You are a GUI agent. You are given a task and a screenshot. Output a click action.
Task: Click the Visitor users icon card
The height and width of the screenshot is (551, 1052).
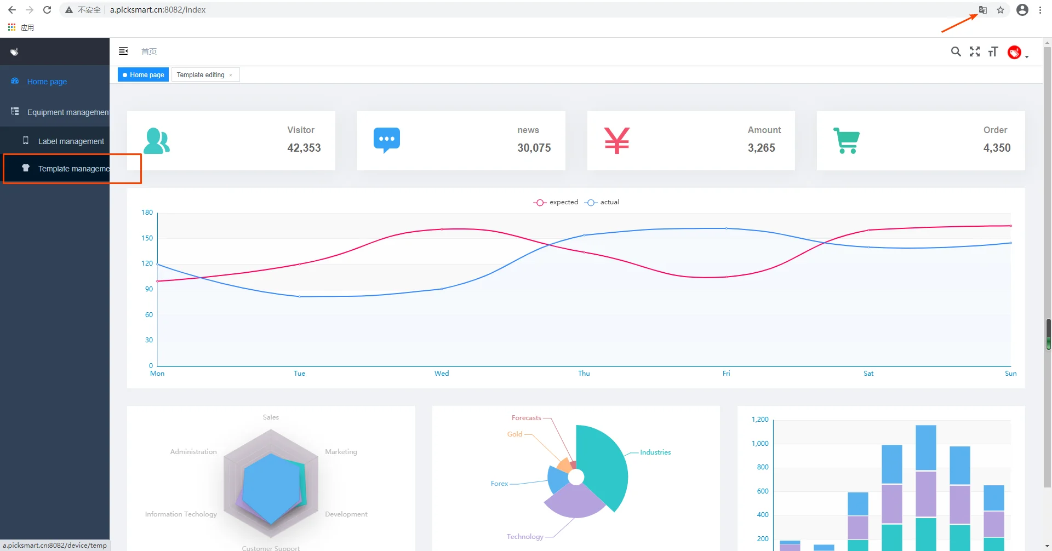tap(157, 141)
